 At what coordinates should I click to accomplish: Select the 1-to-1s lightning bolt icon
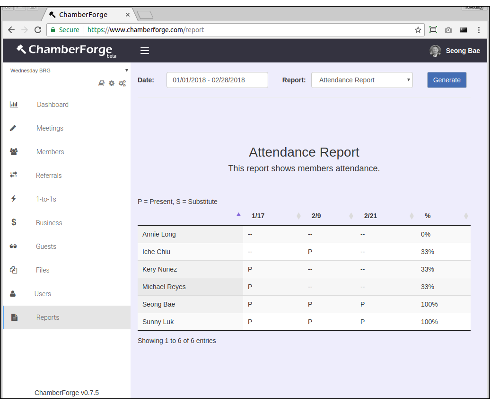click(x=14, y=199)
